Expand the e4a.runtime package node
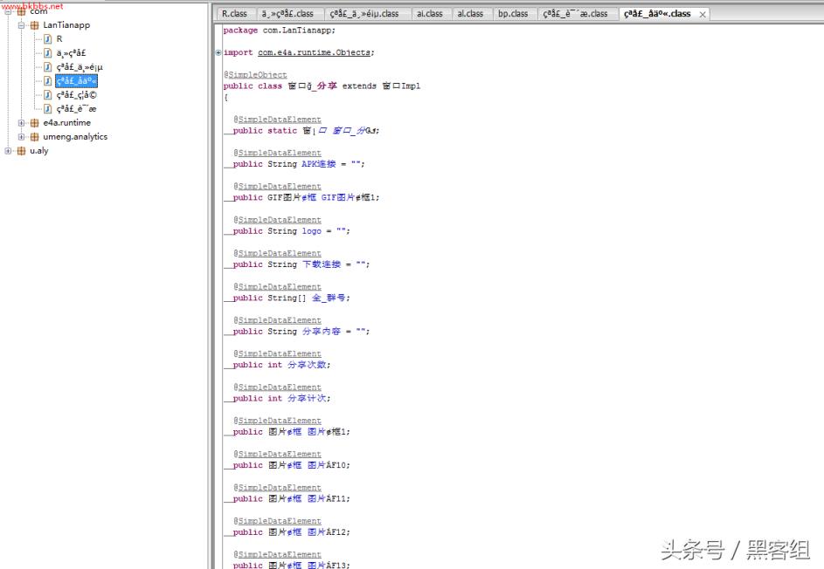Screen dimensions: 824x569 [x=21, y=123]
